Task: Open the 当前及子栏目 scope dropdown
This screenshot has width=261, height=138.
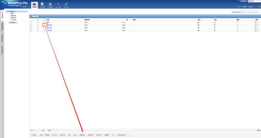Action: (236, 12)
